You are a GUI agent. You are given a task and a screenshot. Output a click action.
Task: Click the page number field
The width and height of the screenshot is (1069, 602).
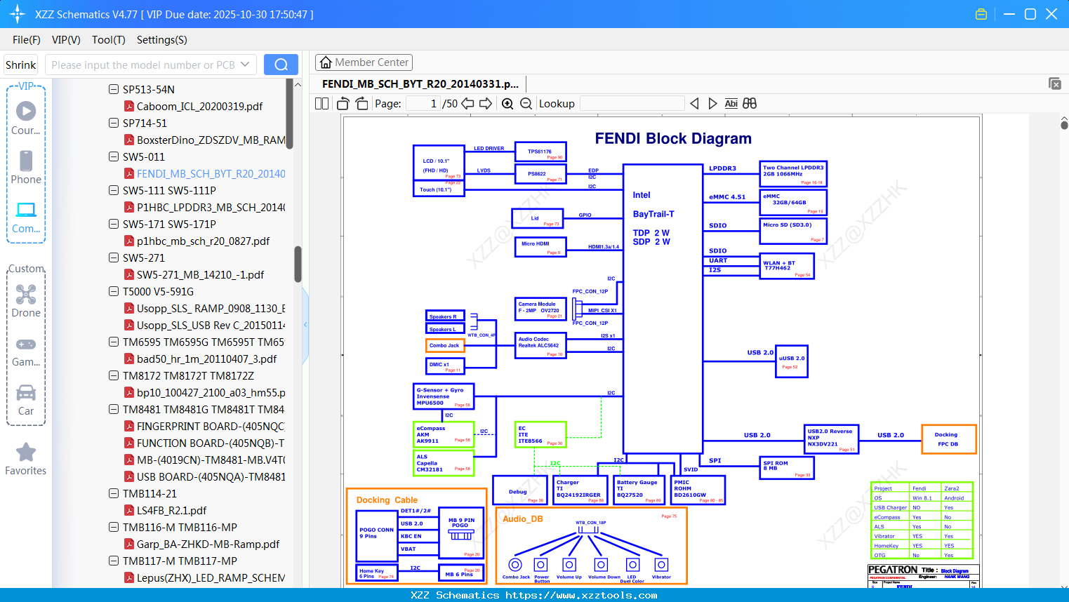(423, 103)
